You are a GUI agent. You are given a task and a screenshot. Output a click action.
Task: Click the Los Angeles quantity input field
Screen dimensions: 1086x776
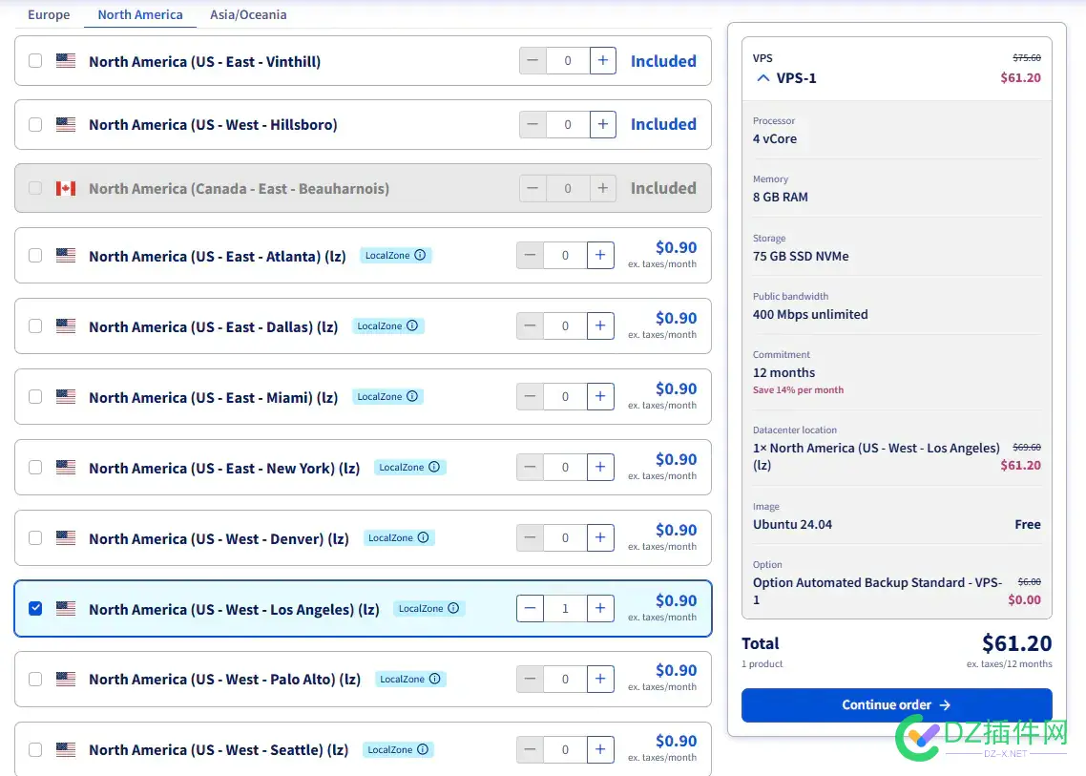coord(565,608)
